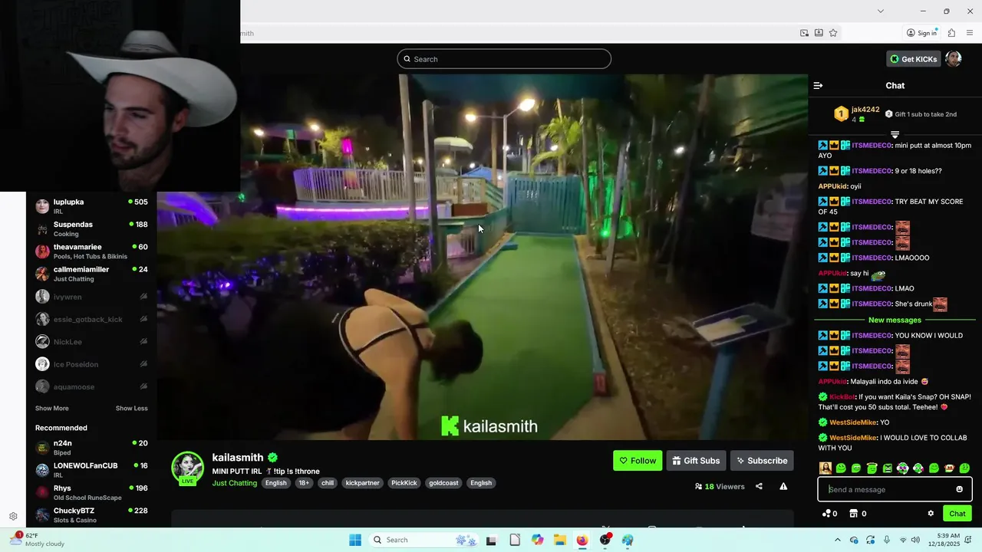This screenshot has width=982, height=552.
Task: Open Suspendas channel in sidebar
Action: [x=91, y=228]
